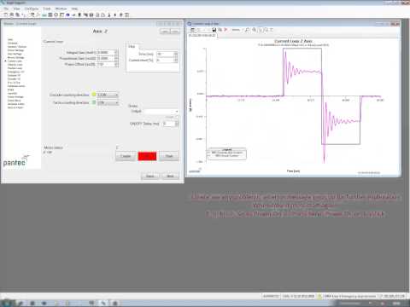
Task: Click the pulse Current level [%] field
Action: click(165, 60)
